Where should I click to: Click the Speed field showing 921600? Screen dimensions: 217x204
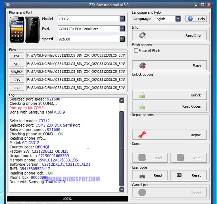(x=91, y=39)
